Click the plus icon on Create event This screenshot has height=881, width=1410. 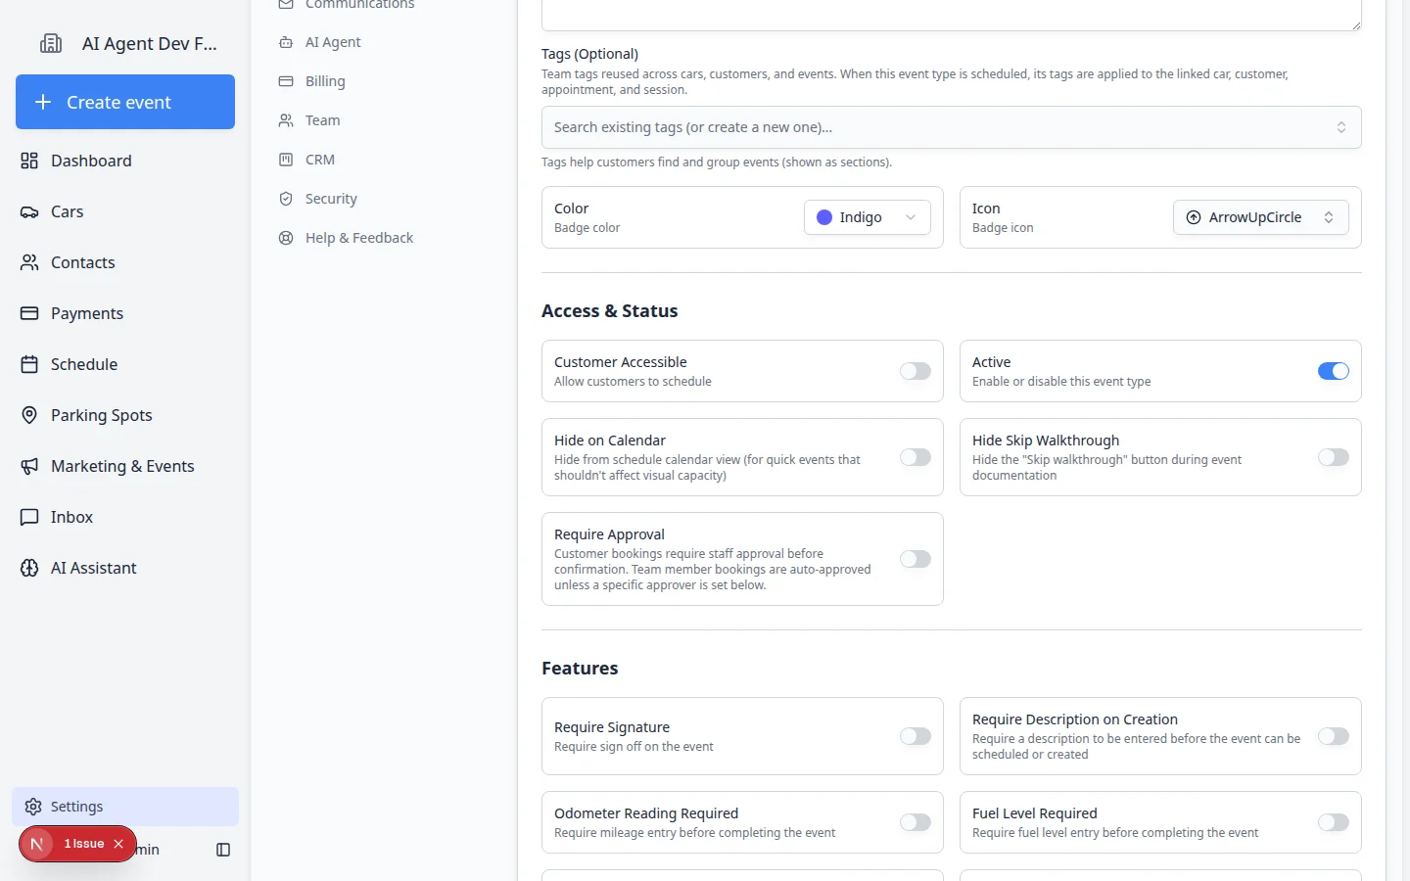pyautogui.click(x=43, y=102)
